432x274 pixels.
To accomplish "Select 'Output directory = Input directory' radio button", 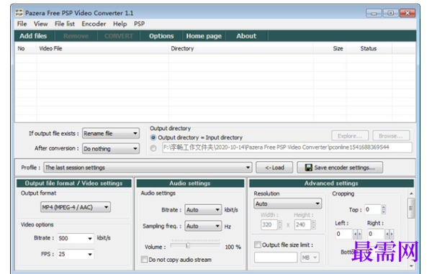I will [x=153, y=137].
